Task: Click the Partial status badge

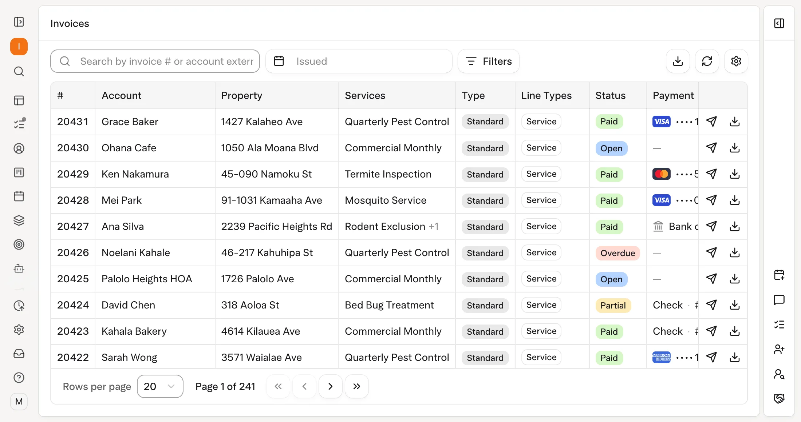Action: [x=613, y=305]
